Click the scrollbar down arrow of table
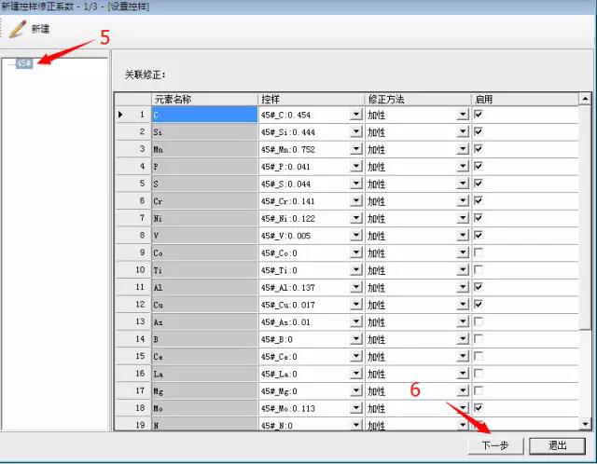This screenshot has width=597, height=464. pos(585,424)
